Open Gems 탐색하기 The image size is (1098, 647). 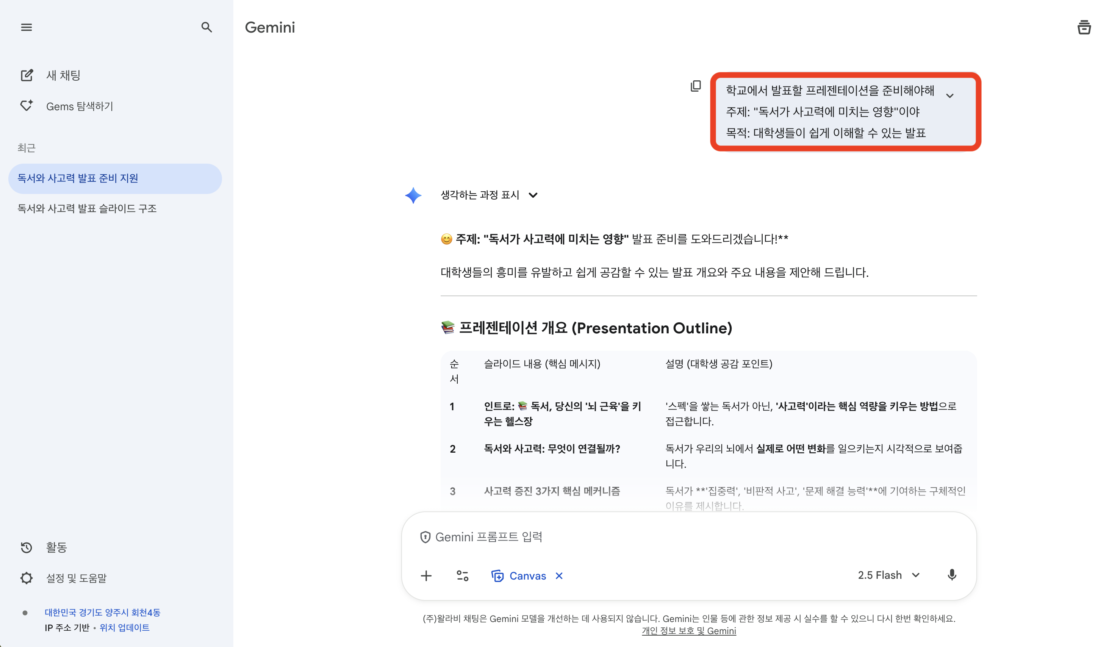click(79, 106)
